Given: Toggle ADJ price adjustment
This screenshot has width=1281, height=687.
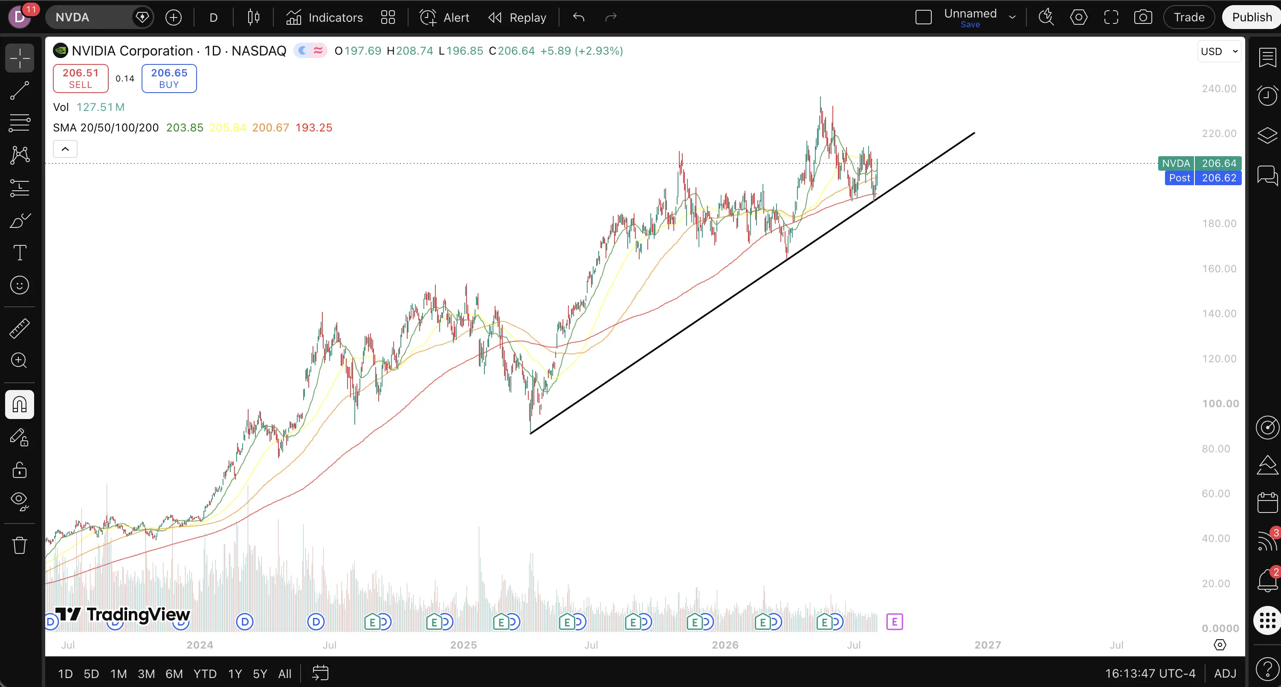Looking at the screenshot, I should point(1225,674).
